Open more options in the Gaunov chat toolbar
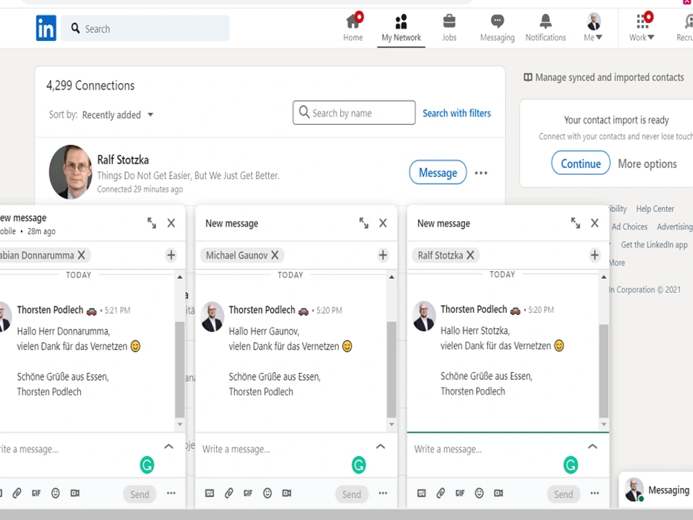The width and height of the screenshot is (693, 520). [x=383, y=493]
